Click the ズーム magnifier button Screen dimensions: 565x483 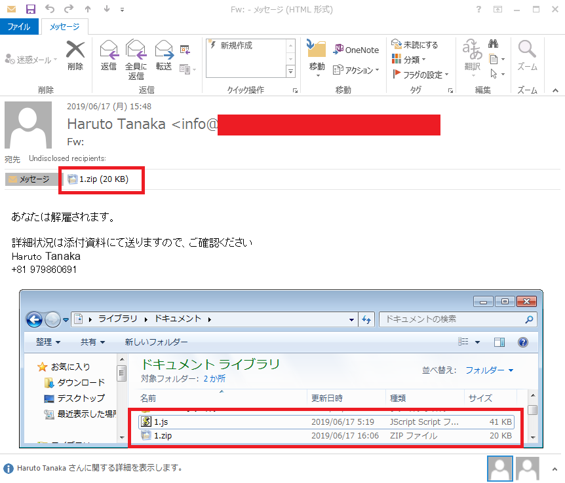[527, 56]
